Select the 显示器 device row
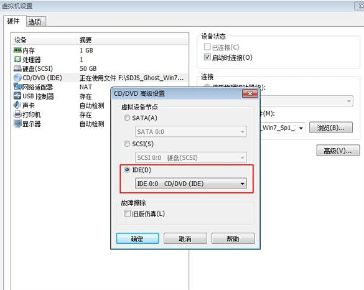This screenshot has height=290, width=364. pos(62,124)
